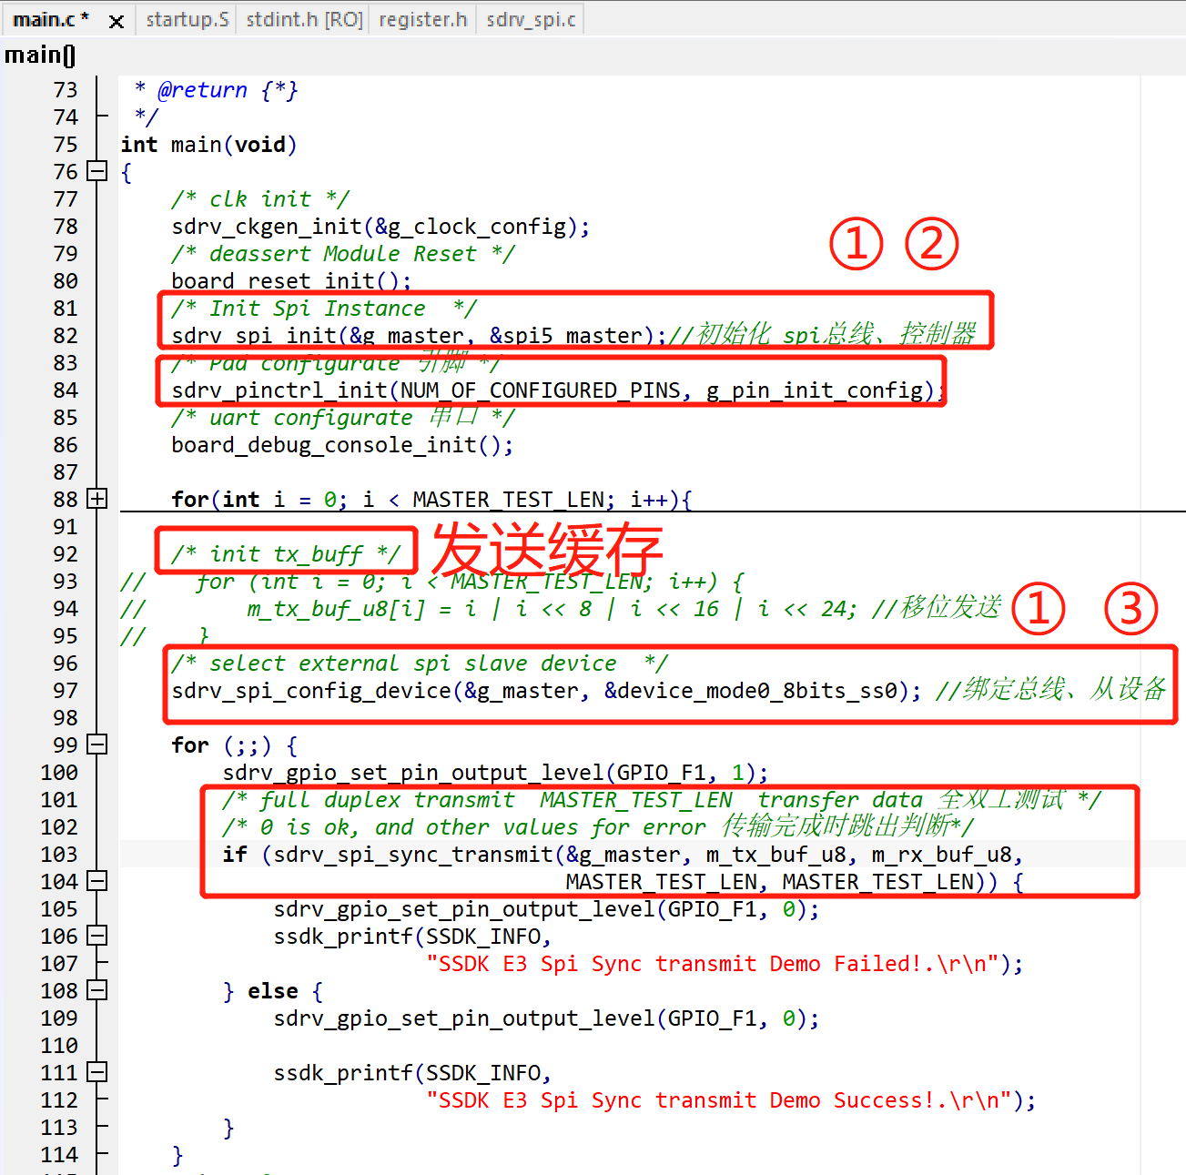Collapse the Failed printf fold at line 106
Image resolution: width=1186 pixels, height=1175 pixels.
coord(96,936)
